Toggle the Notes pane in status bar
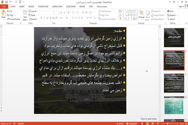Image resolution: width=188 pixels, height=125 pixels. coord(120,123)
